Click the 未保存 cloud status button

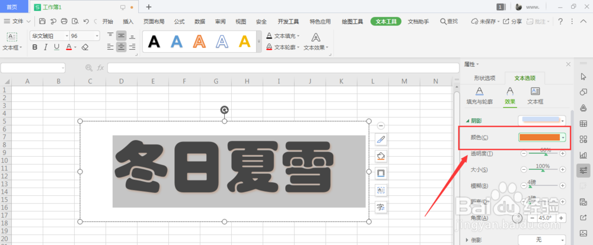click(485, 21)
